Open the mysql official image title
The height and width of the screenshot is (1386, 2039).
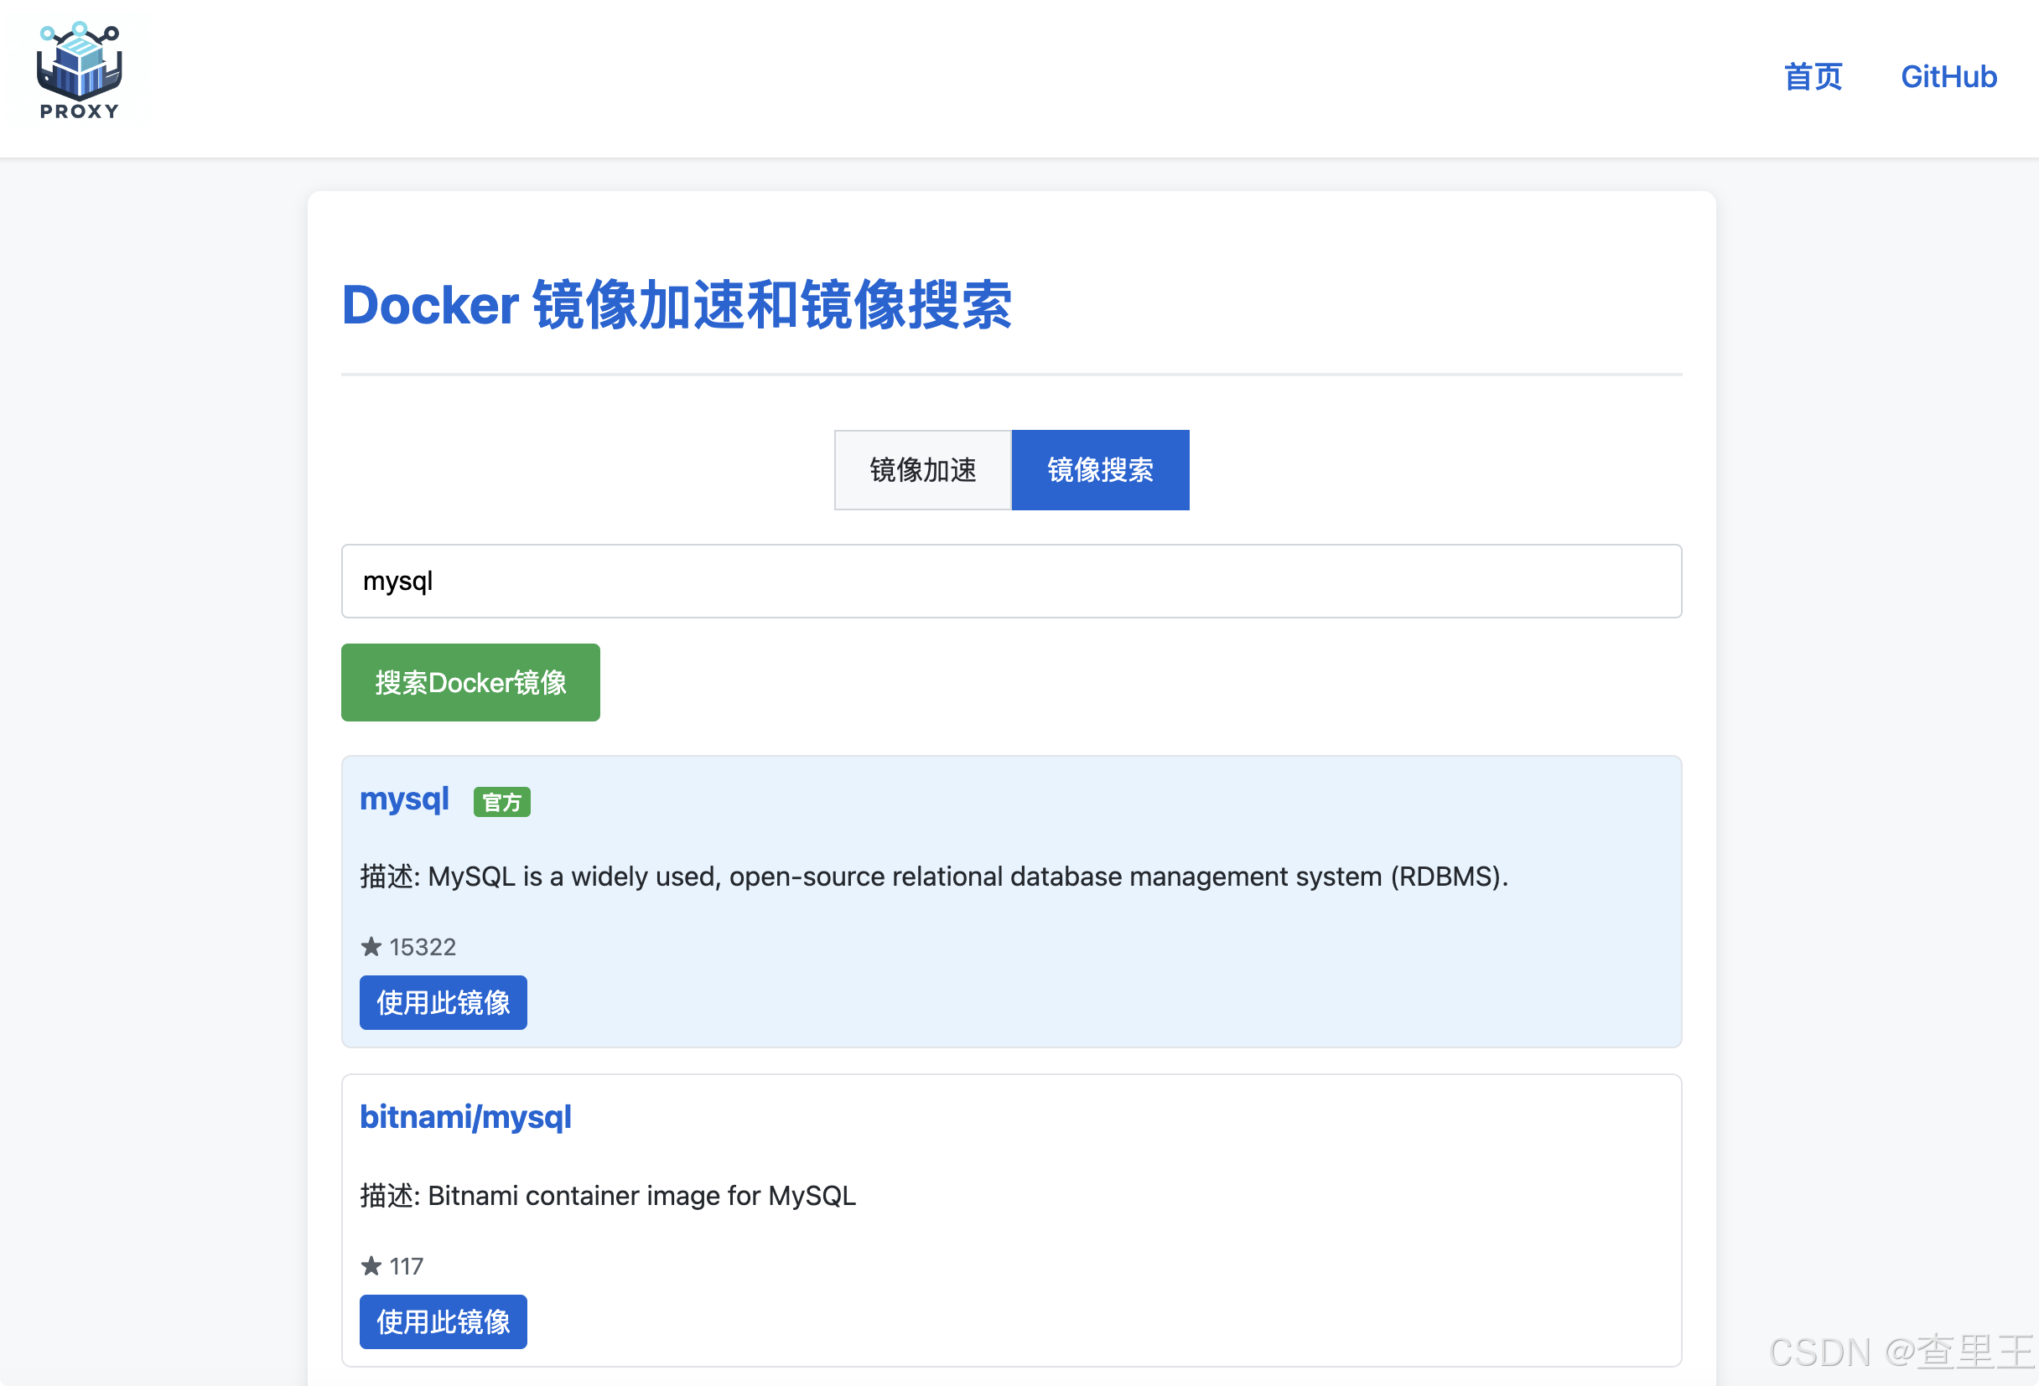tap(404, 799)
